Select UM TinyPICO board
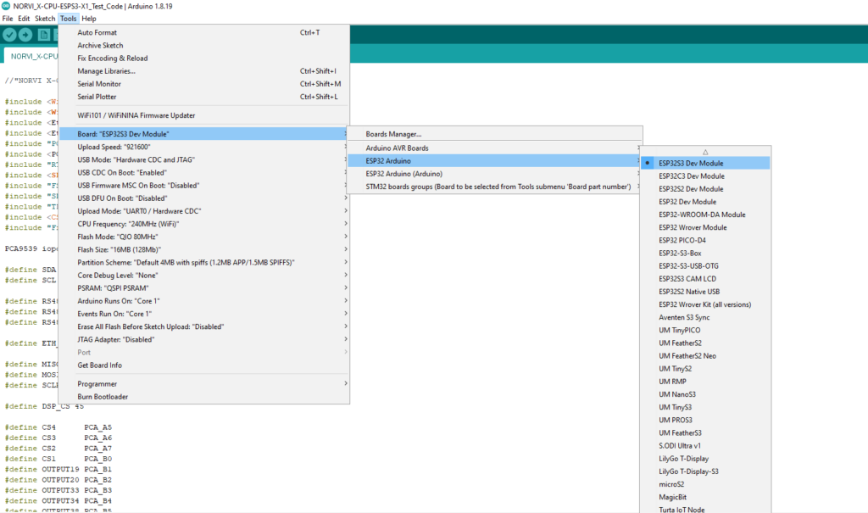868x513 pixels. (x=705, y=330)
